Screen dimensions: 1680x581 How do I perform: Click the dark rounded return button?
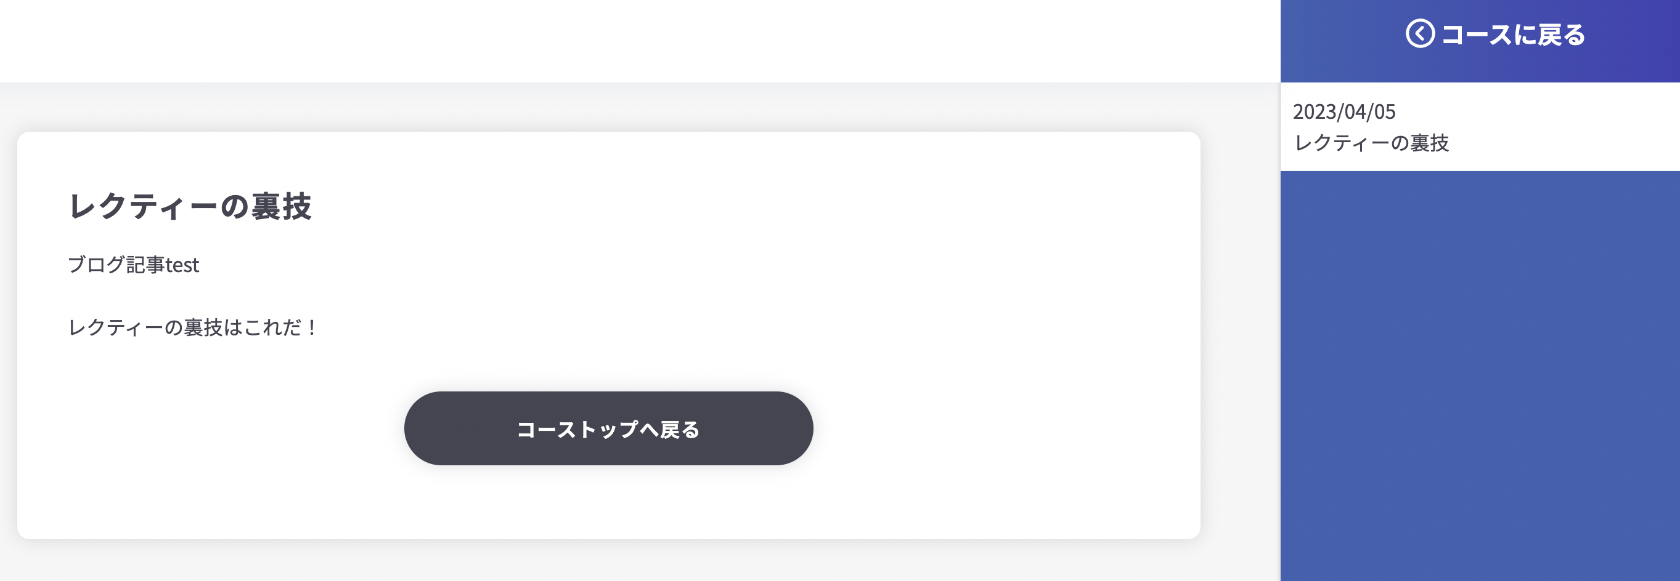(608, 428)
